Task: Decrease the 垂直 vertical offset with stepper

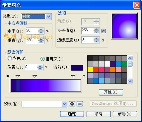Action: [x=41, y=42]
